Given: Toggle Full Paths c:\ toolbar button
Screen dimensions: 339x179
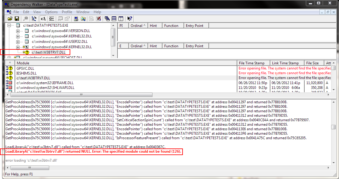Looking at the screenshot, I should [43, 19].
